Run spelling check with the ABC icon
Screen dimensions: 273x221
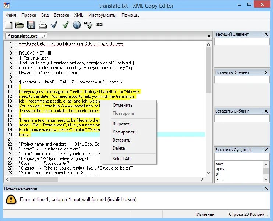click(x=88, y=25)
